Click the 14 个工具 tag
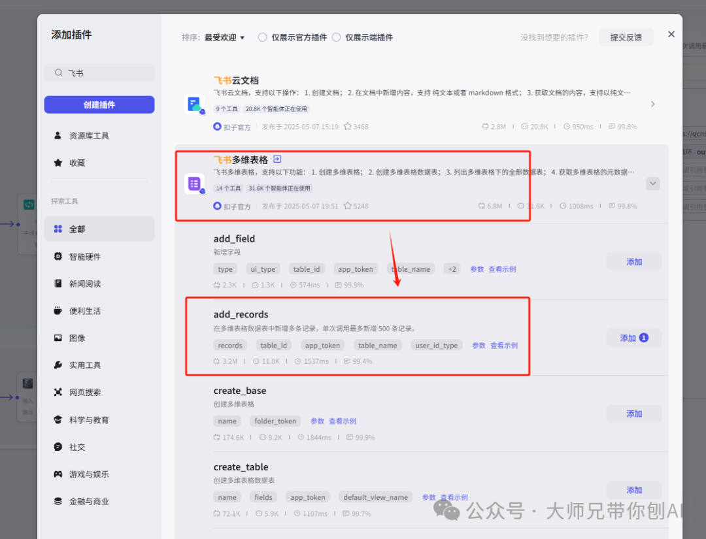This screenshot has height=539, width=706. pyautogui.click(x=228, y=188)
